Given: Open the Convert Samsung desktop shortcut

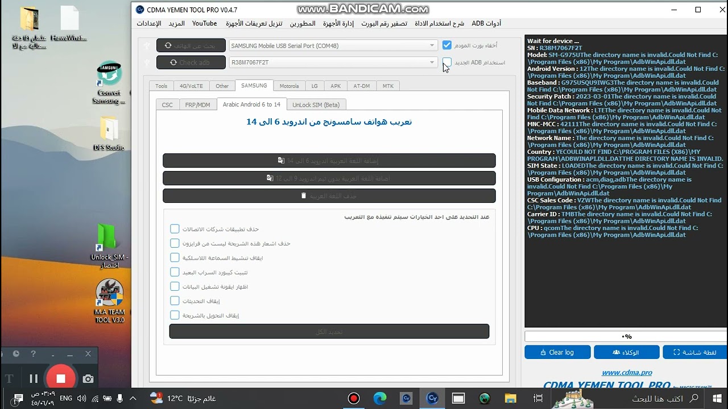Looking at the screenshot, I should coord(109,84).
